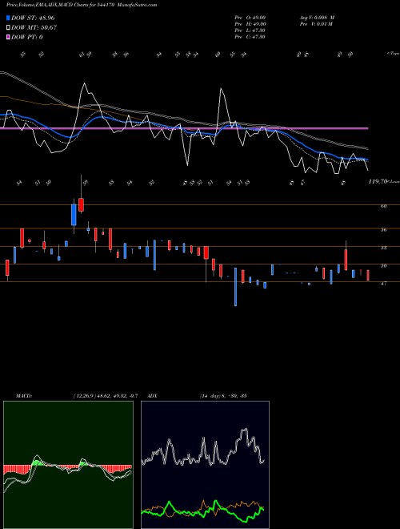Screen dimensions: 400x529
Task: Click the white DOW MT legend swatch
Action: tap(8, 28)
